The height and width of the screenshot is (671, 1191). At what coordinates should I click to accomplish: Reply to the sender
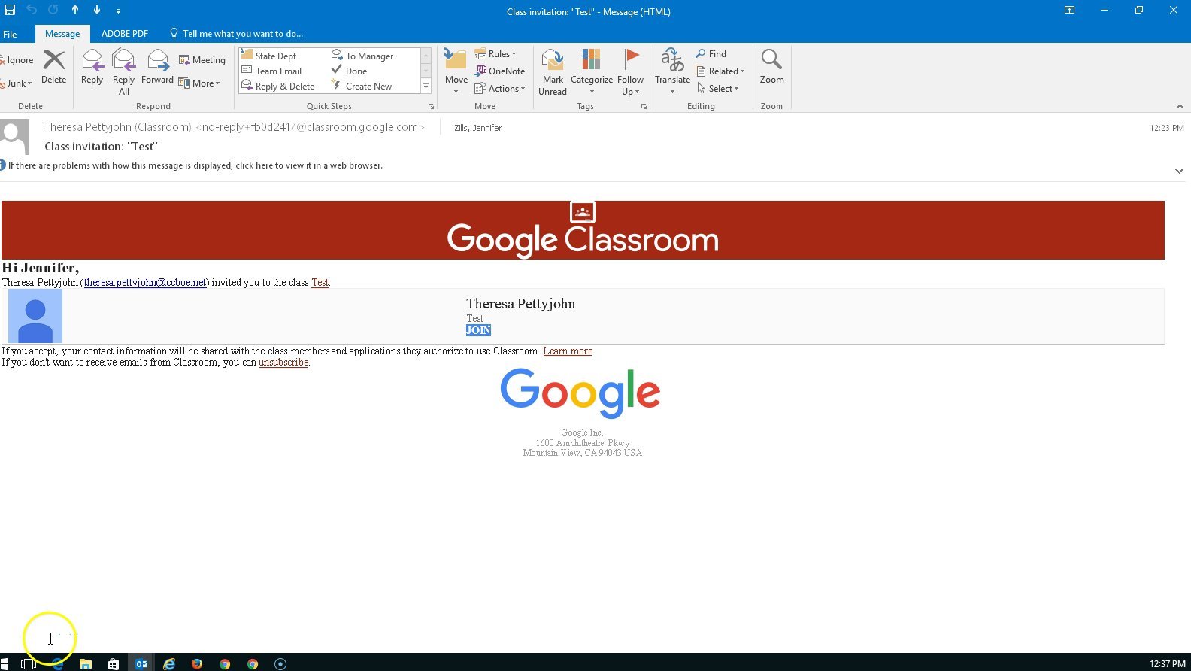pyautogui.click(x=92, y=67)
